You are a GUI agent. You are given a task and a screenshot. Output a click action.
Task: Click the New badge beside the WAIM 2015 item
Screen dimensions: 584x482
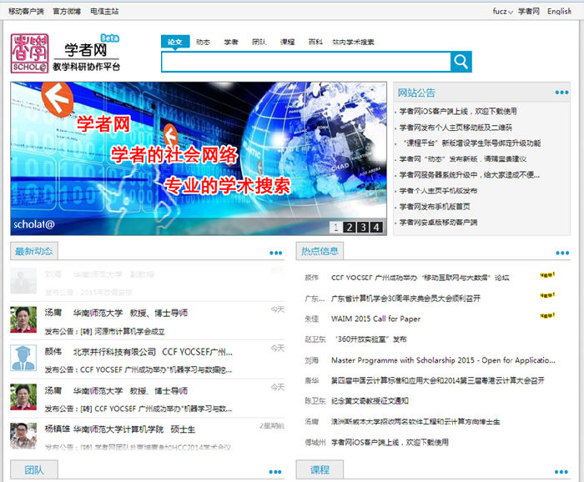pos(547,315)
